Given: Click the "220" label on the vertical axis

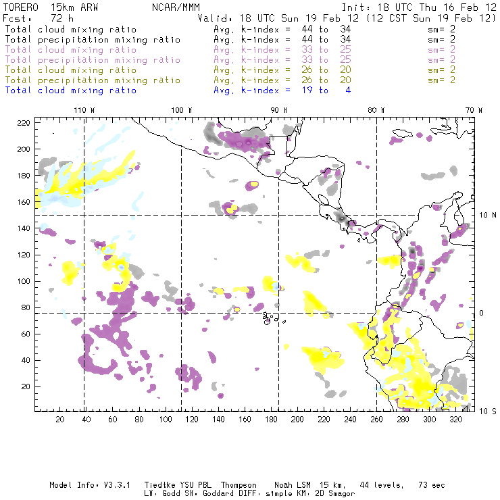Looking at the screenshot, I should point(24,123).
